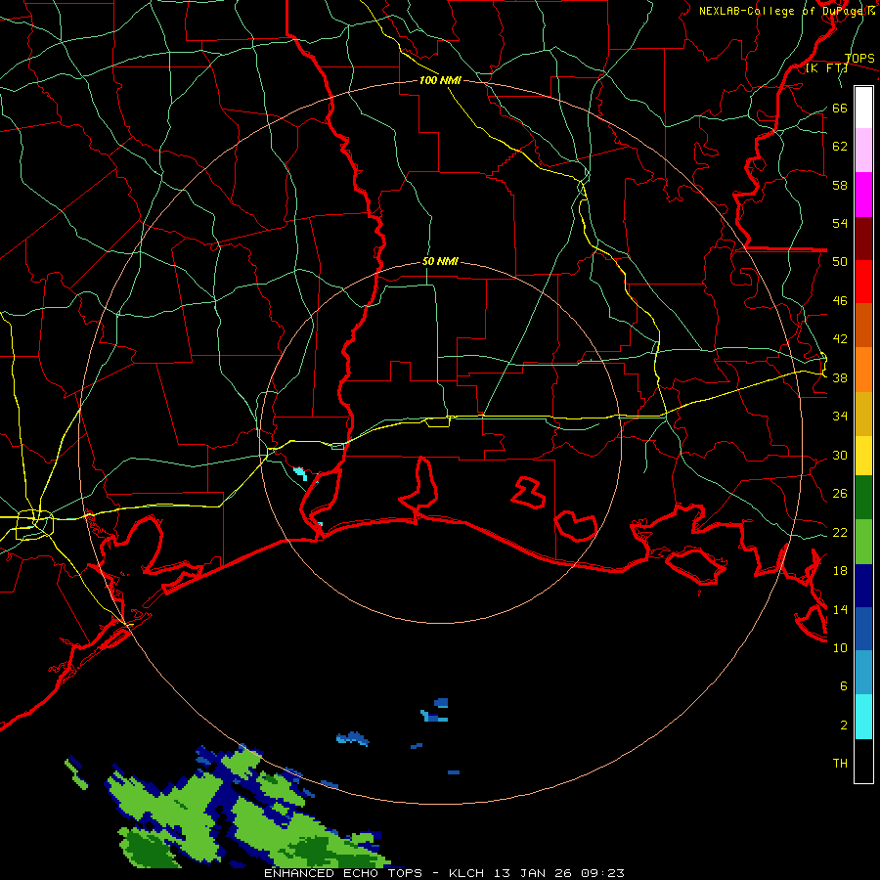Click the legend value '58'

point(840,185)
